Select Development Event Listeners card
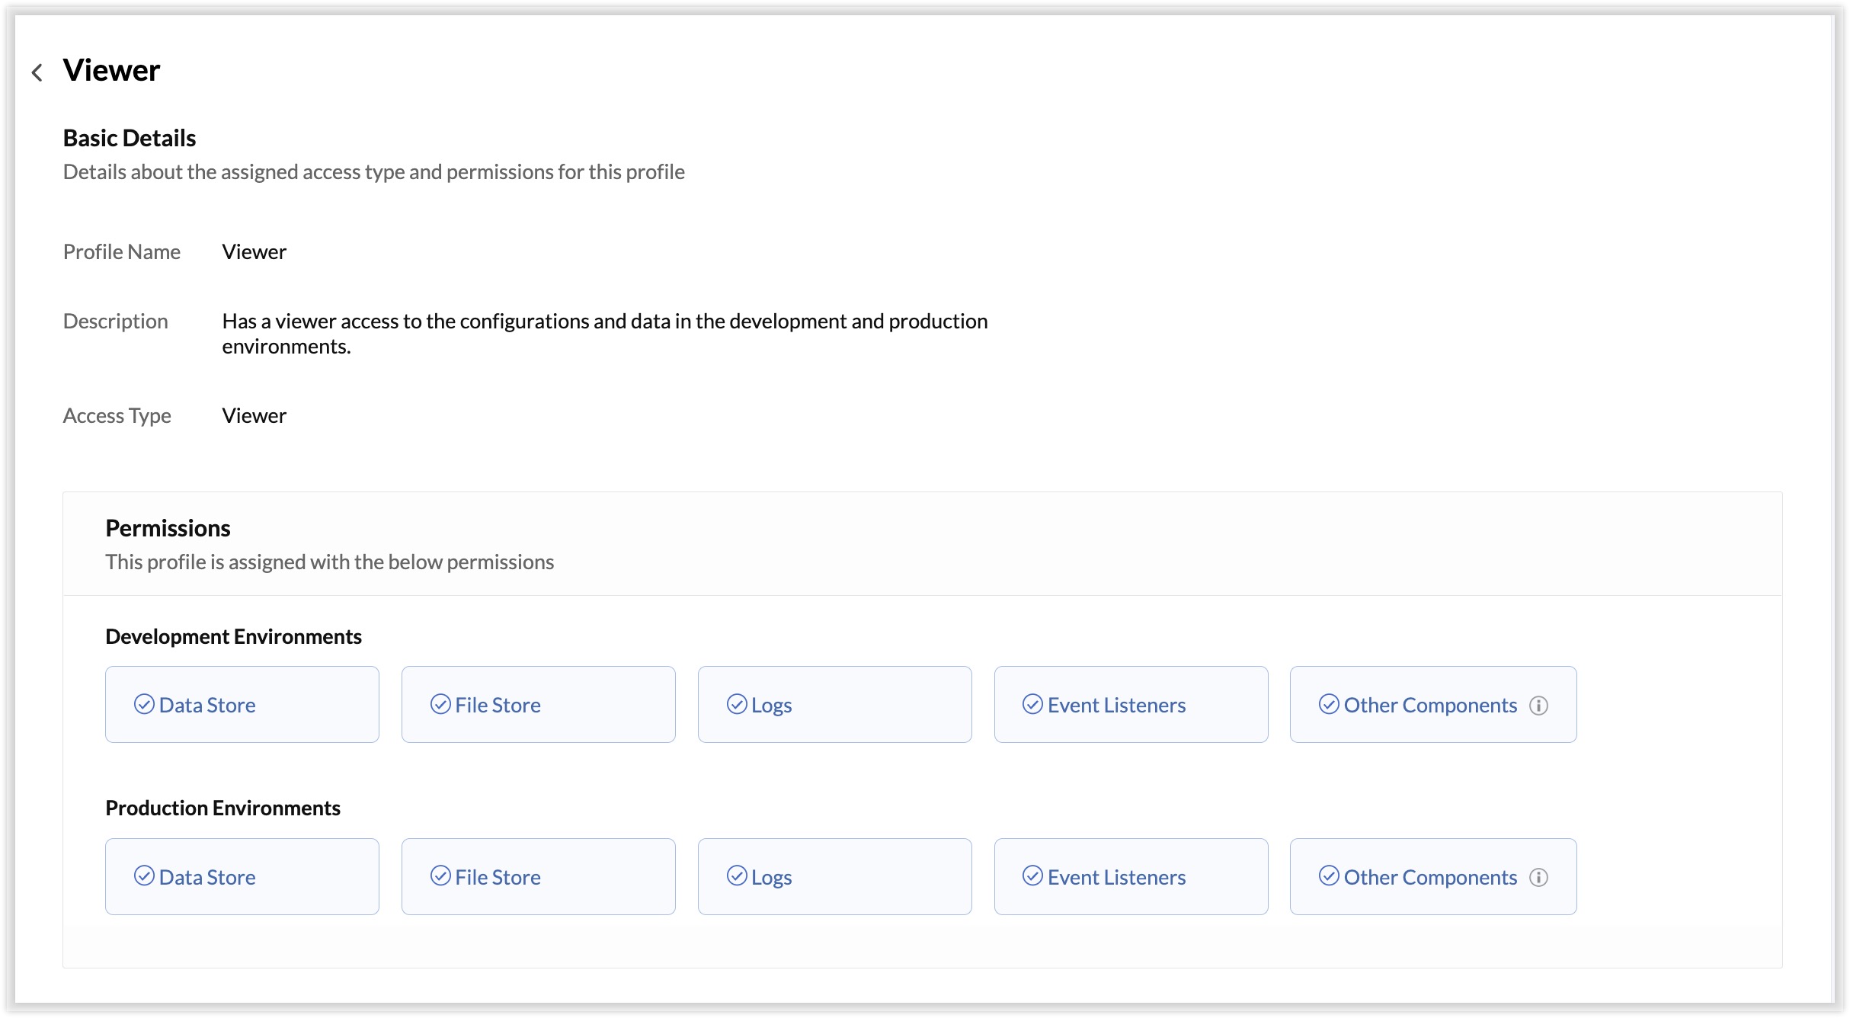The height and width of the screenshot is (1018, 1850). 1131,705
